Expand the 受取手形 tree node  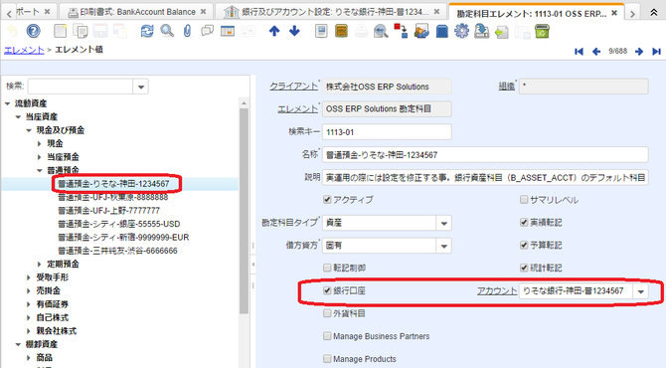(29, 277)
